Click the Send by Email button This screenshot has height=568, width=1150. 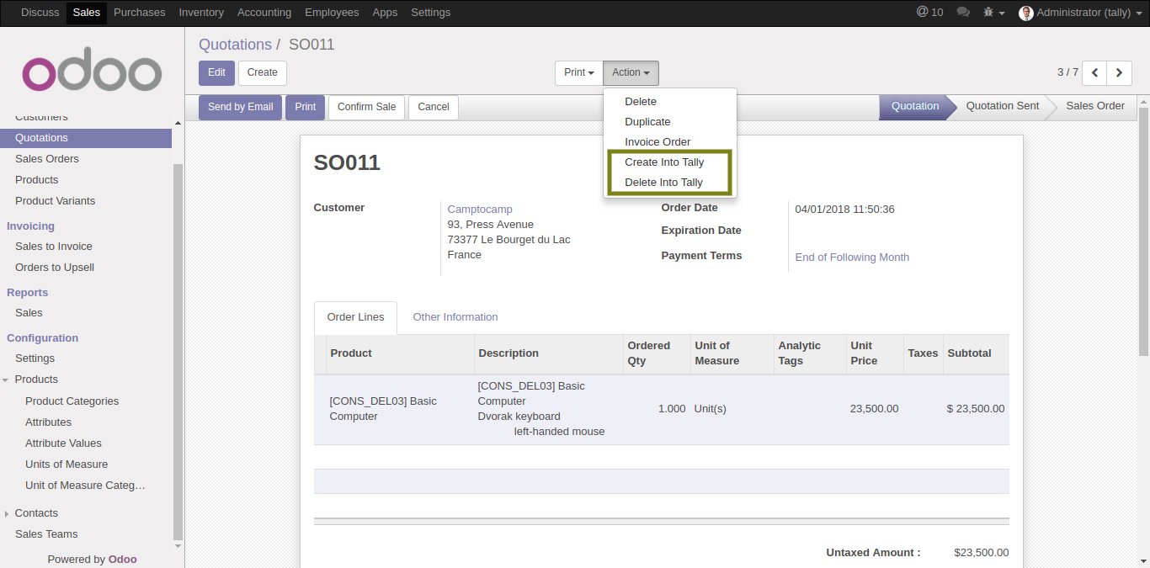[x=241, y=108]
